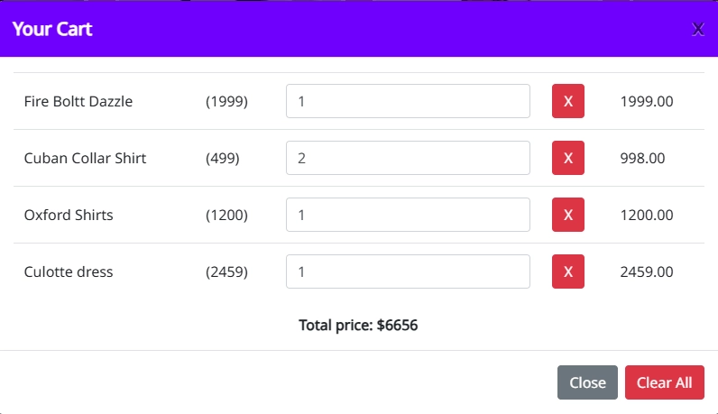Focus Fire Boltt Dazzle quantity field
Viewport: 718px width, 414px height.
[x=408, y=101]
